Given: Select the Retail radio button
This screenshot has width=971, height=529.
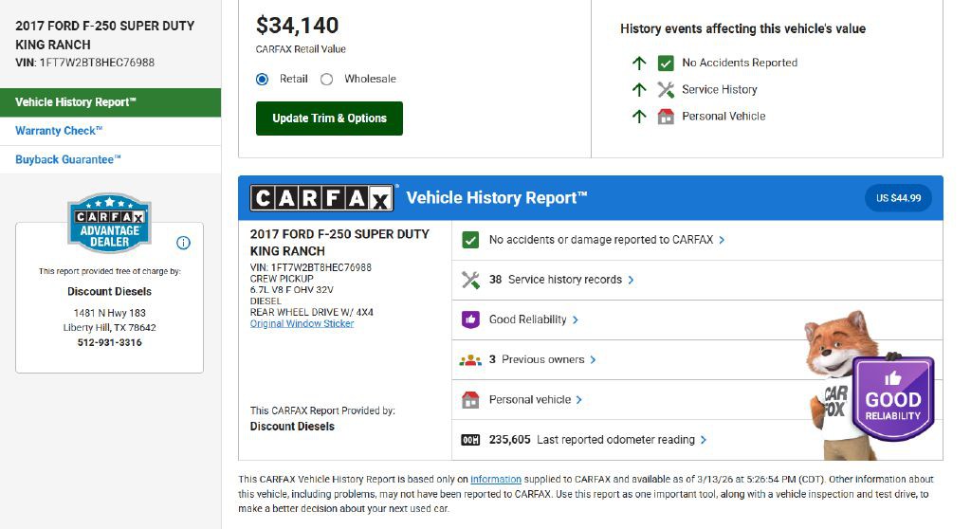Looking at the screenshot, I should pyautogui.click(x=263, y=79).
